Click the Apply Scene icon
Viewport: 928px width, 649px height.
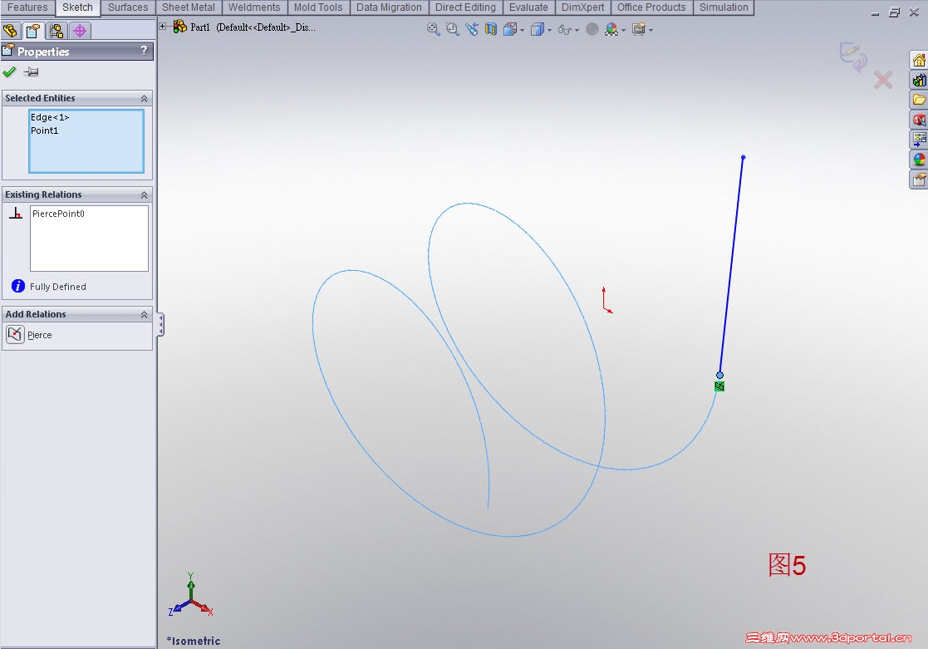pyautogui.click(x=611, y=29)
